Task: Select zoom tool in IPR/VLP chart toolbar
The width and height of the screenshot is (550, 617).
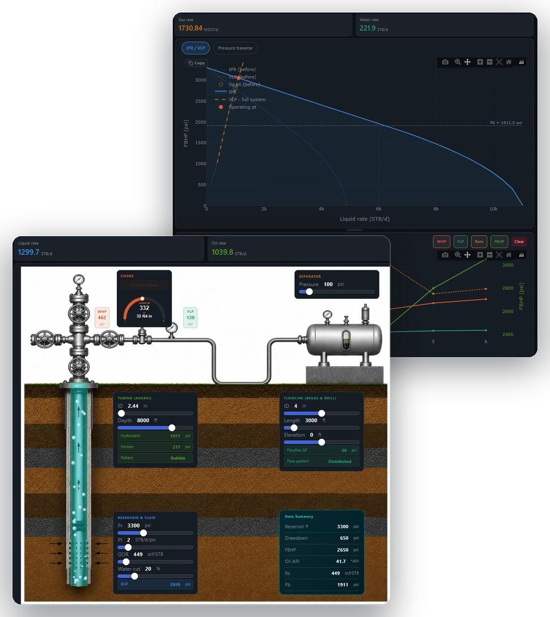Action: (x=457, y=62)
